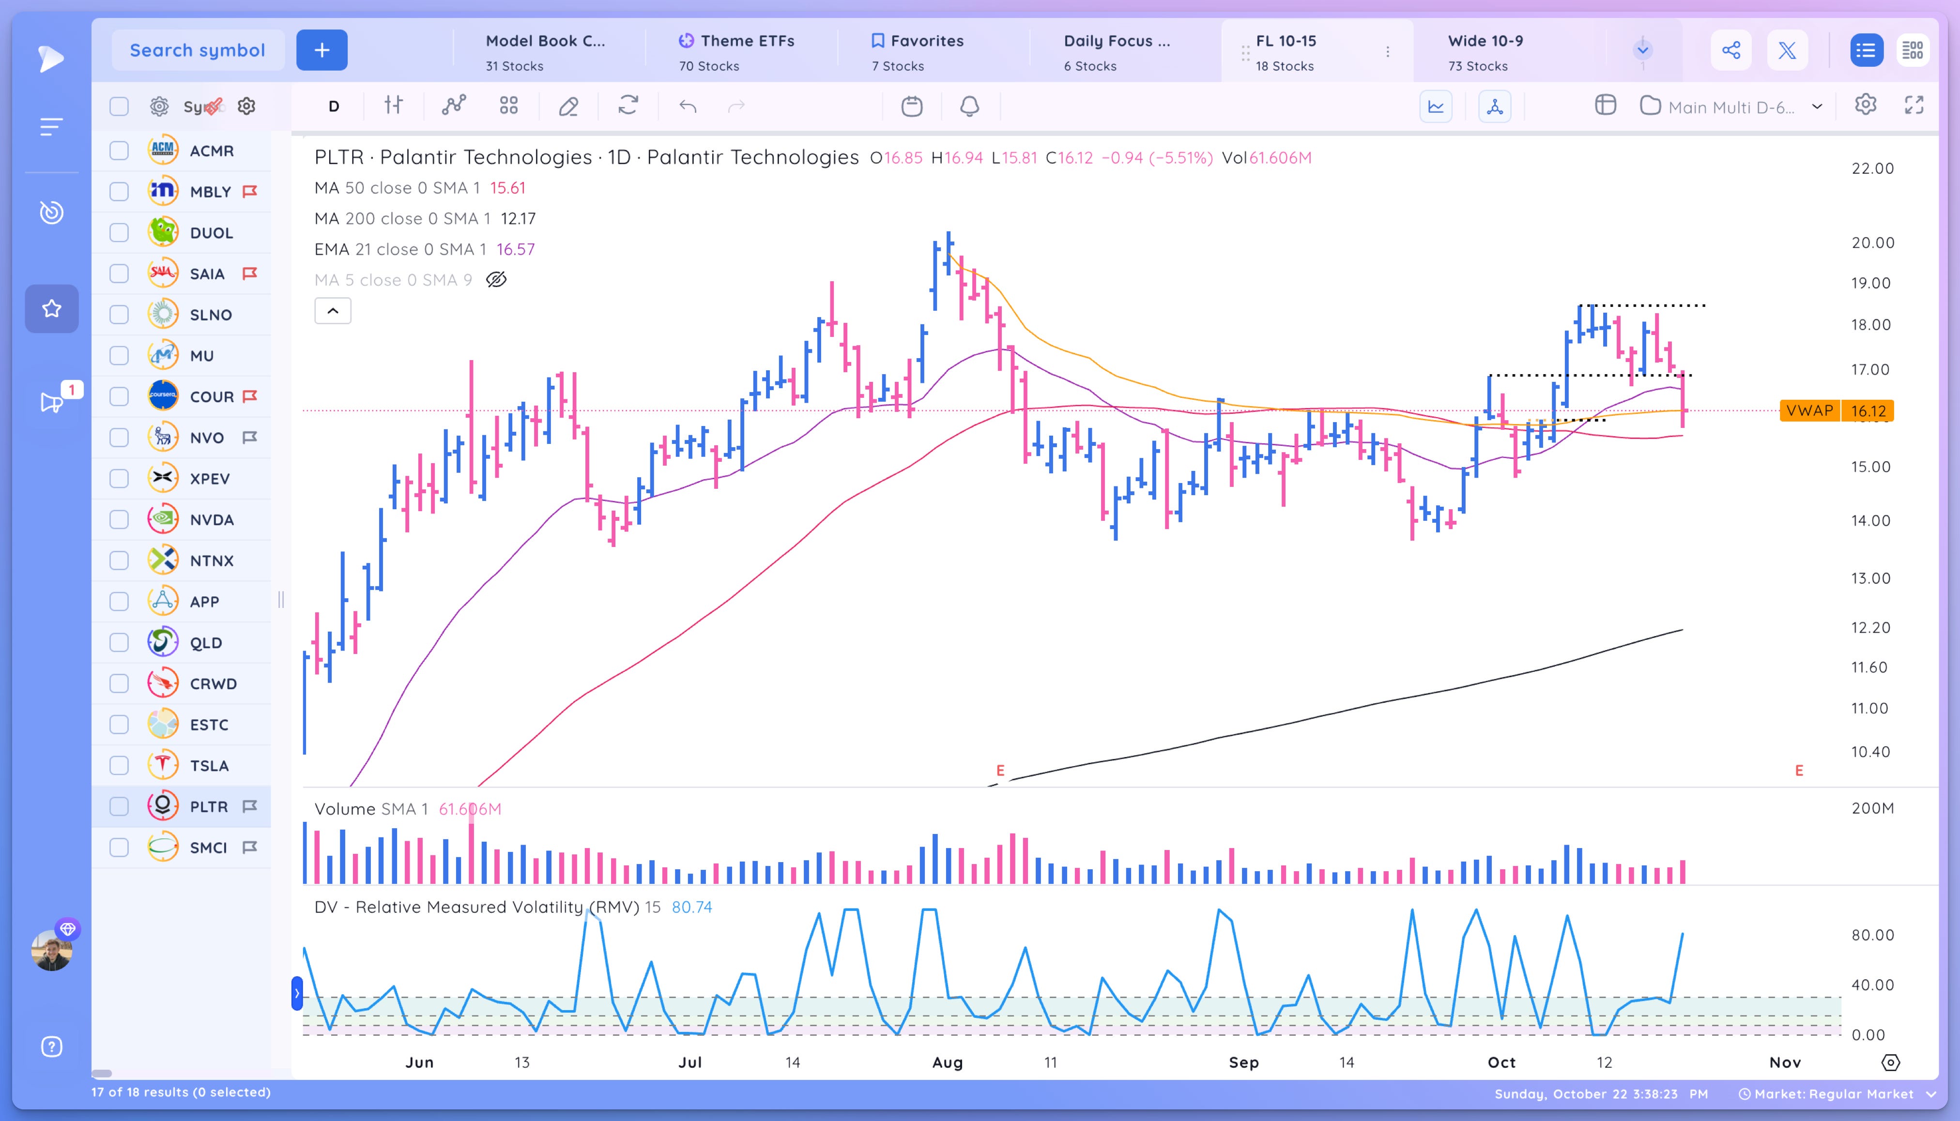Open chart settings gear icon

[1865, 105]
